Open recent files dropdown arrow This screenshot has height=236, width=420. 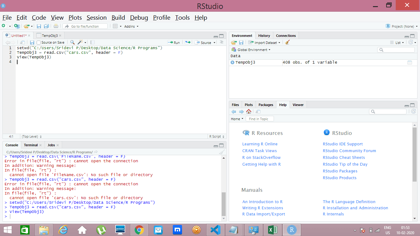point(32,26)
